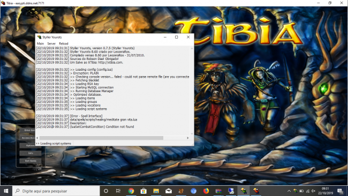The height and width of the screenshot is (196, 348).
Task: Open Microsoft Store from the taskbar
Action: pyautogui.click(x=143, y=191)
